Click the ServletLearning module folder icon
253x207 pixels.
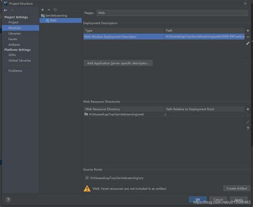(43, 16)
